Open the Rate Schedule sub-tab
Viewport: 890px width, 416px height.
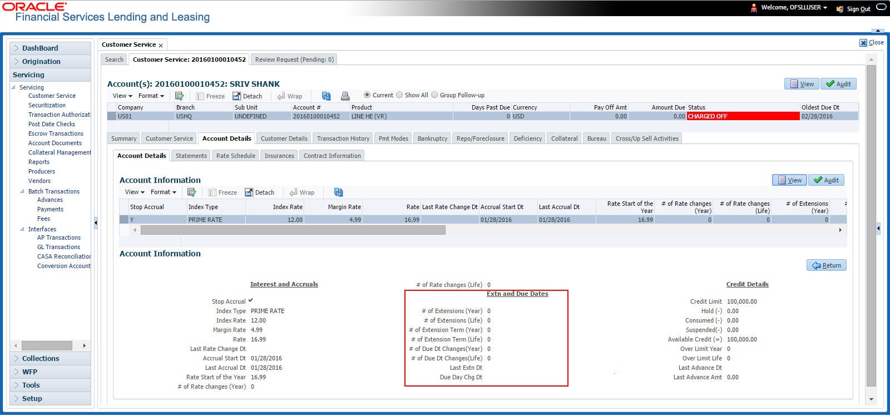[x=235, y=156]
